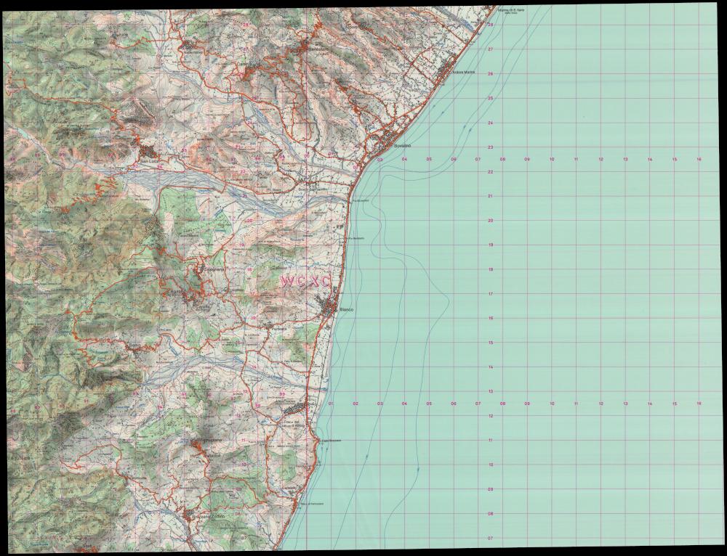
Task: Select northing grid number 25 offshore
Action: (x=491, y=98)
